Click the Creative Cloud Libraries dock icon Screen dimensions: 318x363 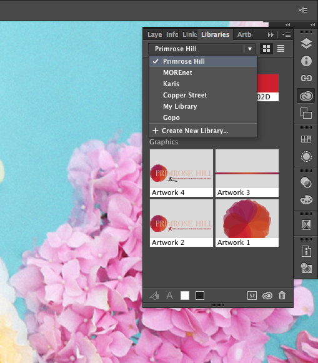pyautogui.click(x=306, y=96)
